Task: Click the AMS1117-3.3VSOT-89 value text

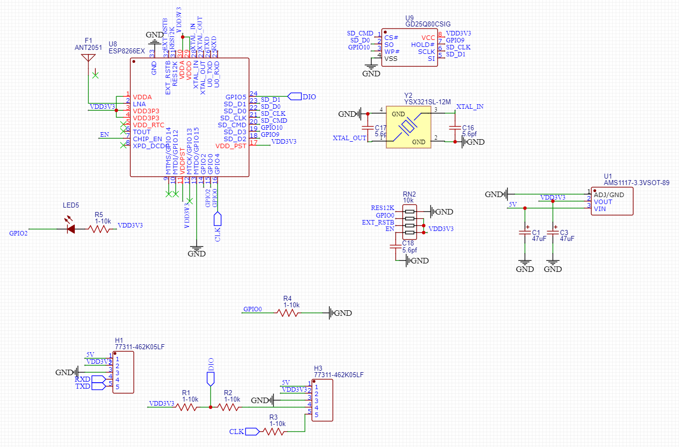Action: pos(636,183)
